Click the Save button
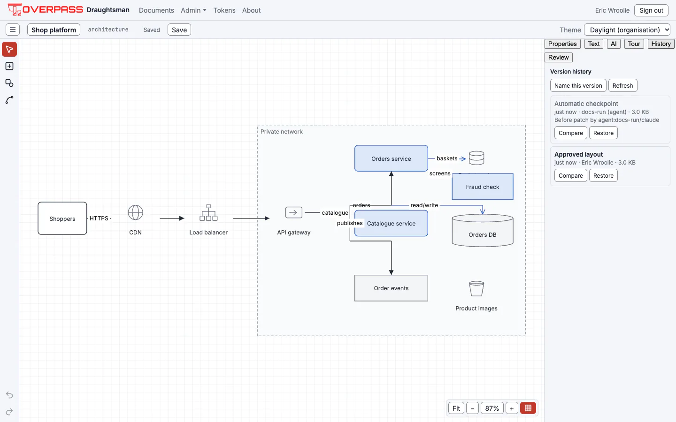This screenshot has height=422, width=676. [179, 30]
